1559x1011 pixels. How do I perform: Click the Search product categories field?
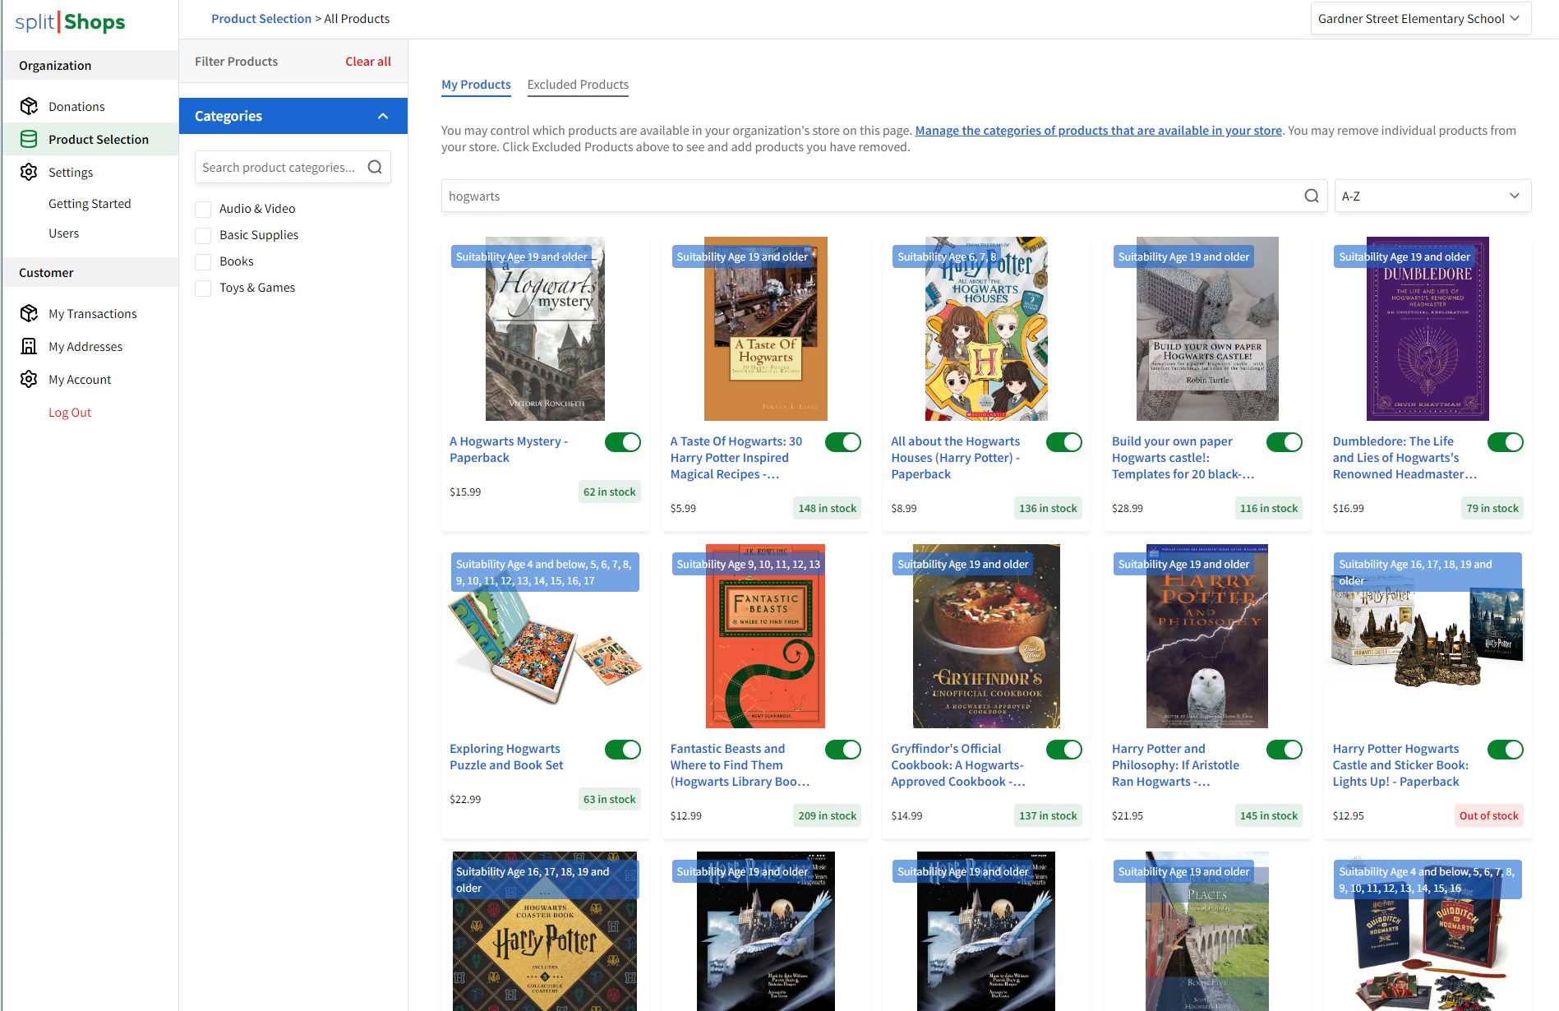point(293,167)
